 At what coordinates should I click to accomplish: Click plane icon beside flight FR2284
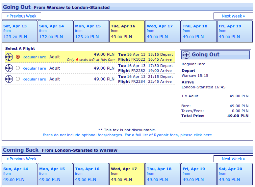coord(9,79)
